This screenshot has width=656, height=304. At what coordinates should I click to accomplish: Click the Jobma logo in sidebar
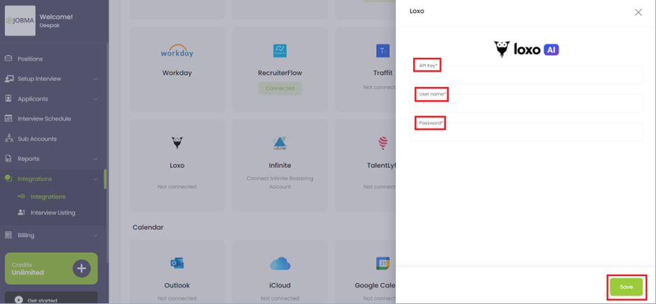20,20
